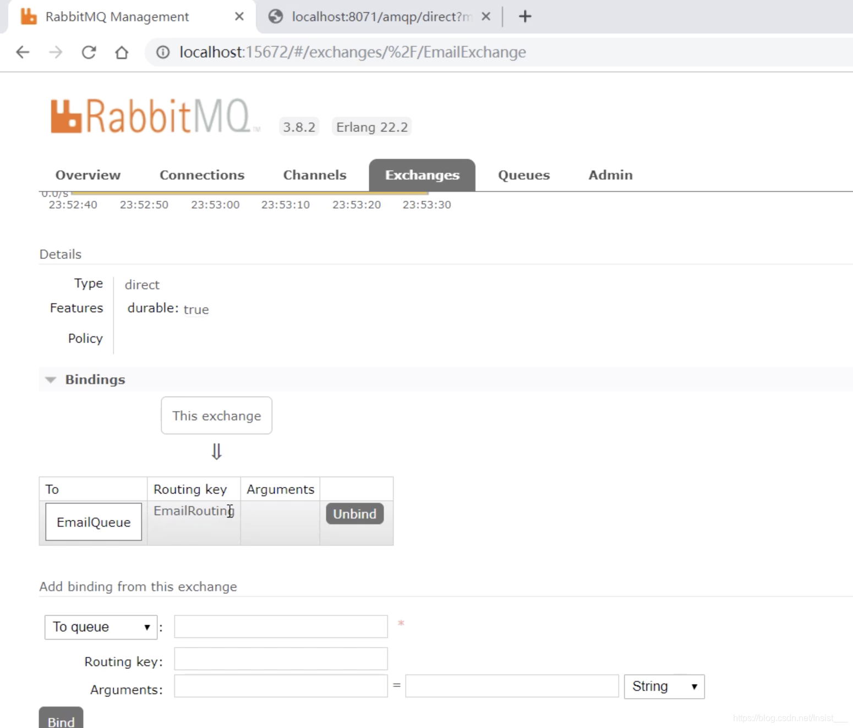Click the Erlang 22.2 badge

click(x=372, y=127)
